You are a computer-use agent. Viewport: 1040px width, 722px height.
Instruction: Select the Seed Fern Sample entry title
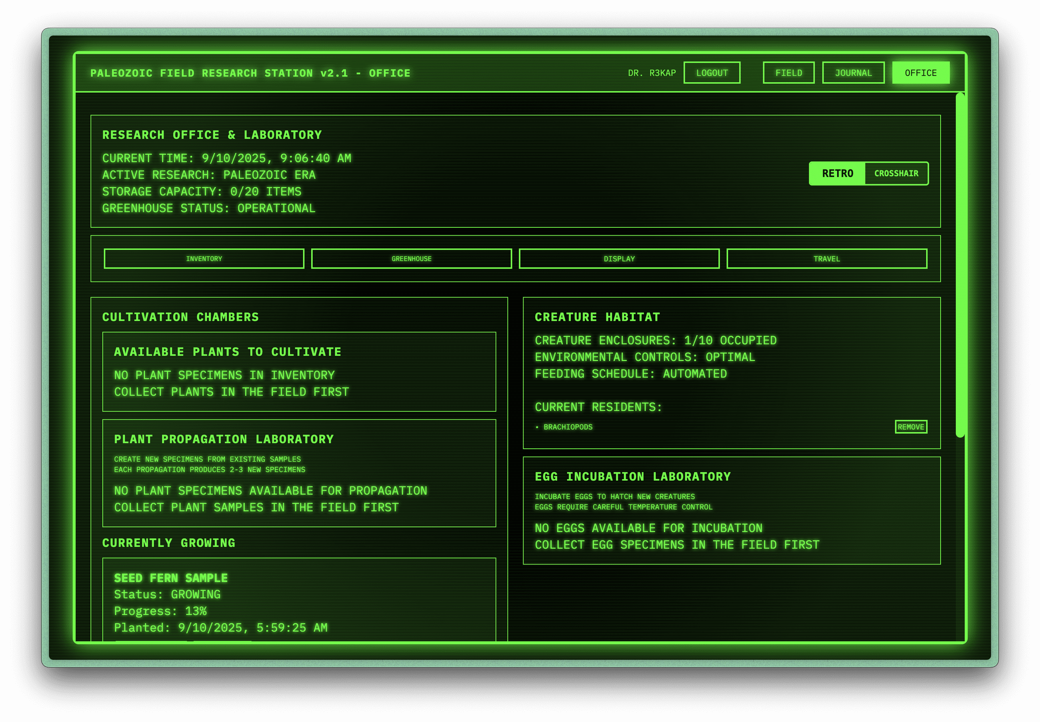point(171,578)
